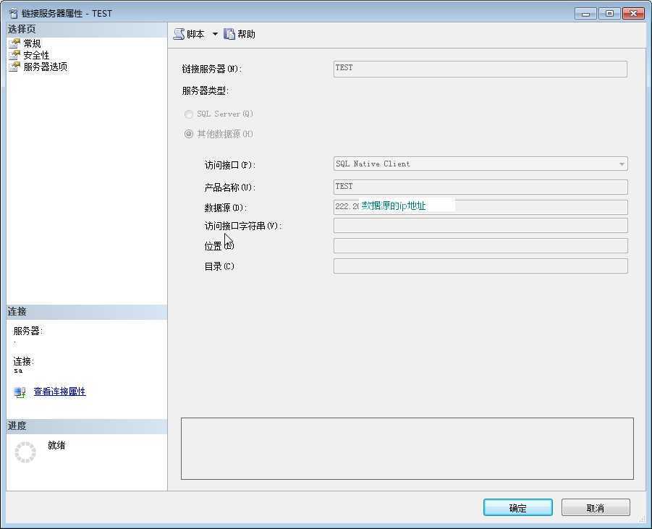Click the 取消 button
The height and width of the screenshot is (529, 652).
(x=596, y=508)
